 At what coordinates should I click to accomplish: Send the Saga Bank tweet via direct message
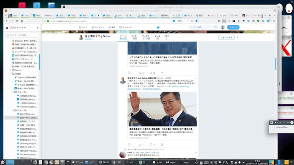[162, 73]
